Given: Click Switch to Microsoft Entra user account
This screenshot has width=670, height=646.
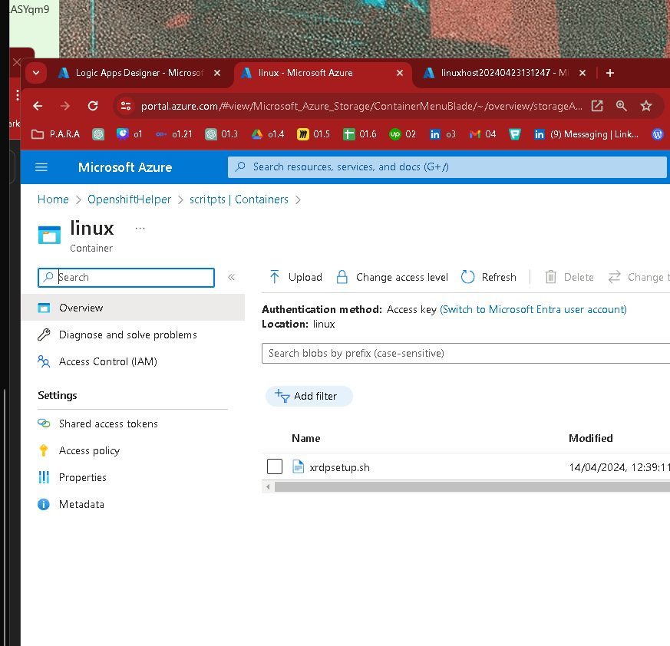Looking at the screenshot, I should pos(533,309).
